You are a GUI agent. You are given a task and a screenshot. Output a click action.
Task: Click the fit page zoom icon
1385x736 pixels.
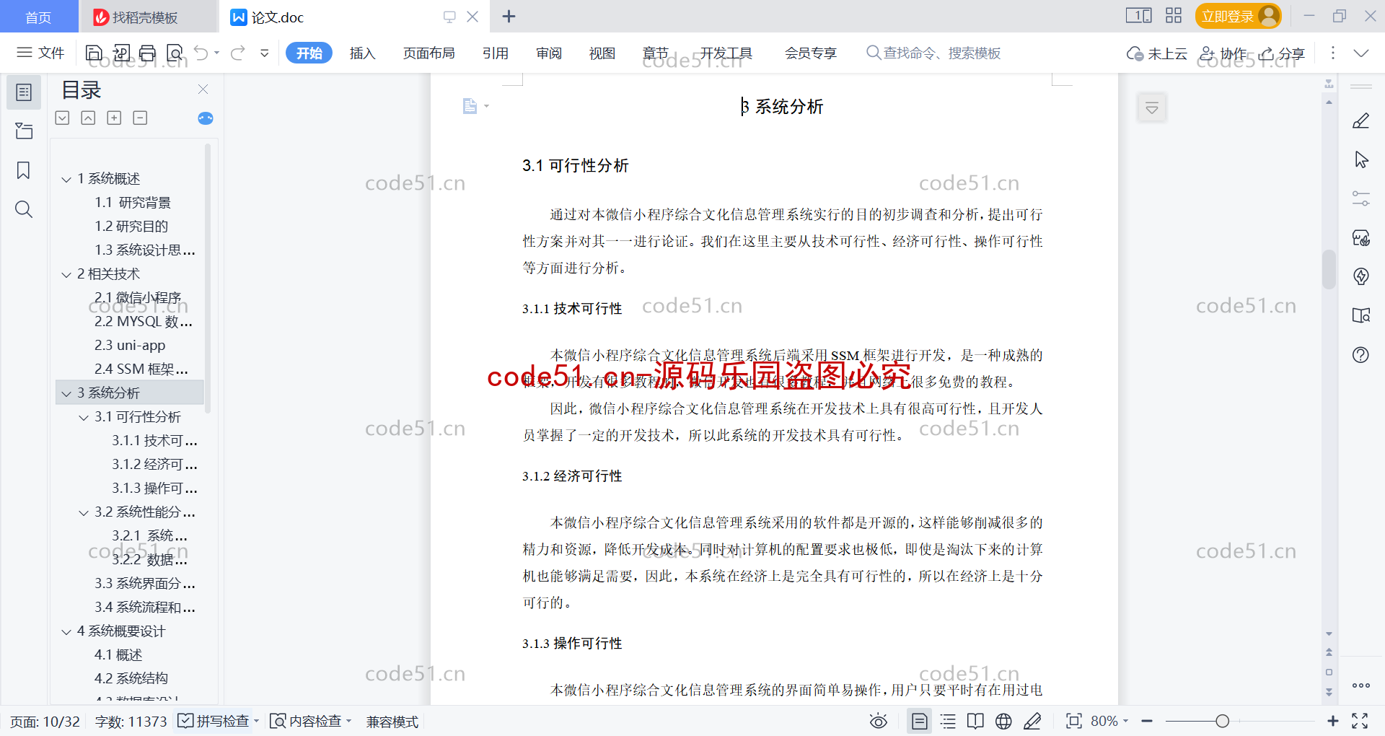click(x=1073, y=721)
